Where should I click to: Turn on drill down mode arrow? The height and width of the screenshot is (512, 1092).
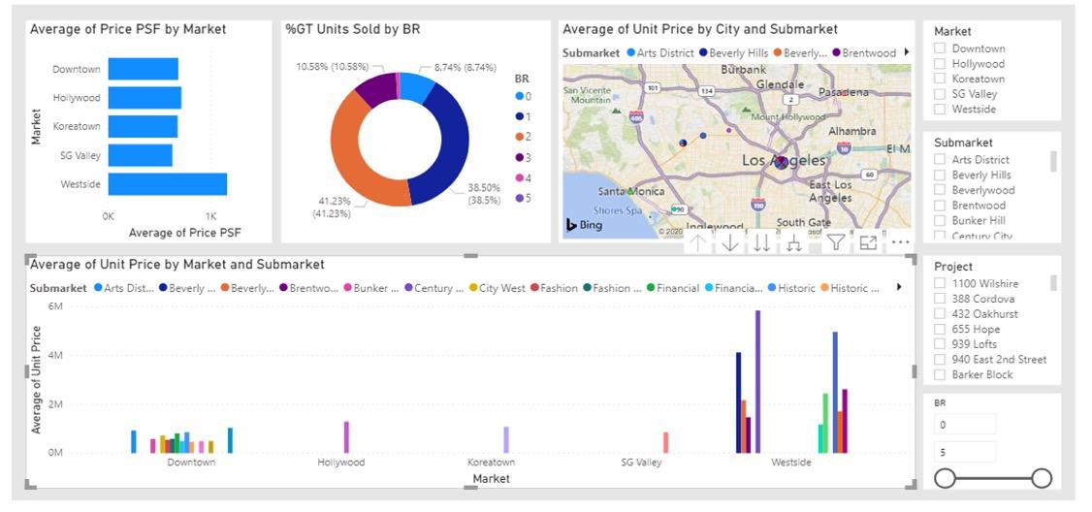pyautogui.click(x=730, y=242)
